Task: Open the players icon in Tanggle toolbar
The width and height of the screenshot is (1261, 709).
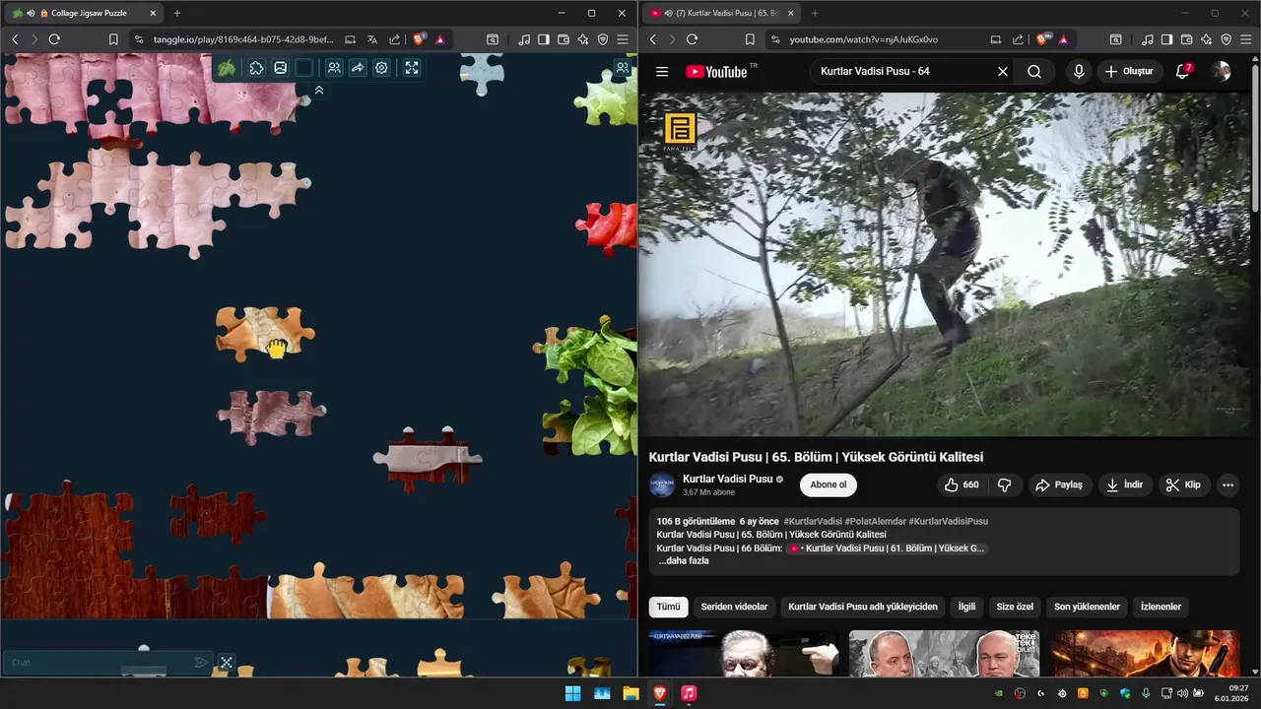Action: [x=334, y=68]
